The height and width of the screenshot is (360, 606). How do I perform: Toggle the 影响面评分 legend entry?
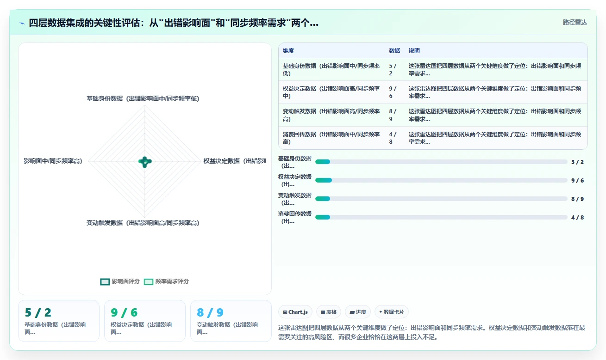pyautogui.click(x=120, y=281)
